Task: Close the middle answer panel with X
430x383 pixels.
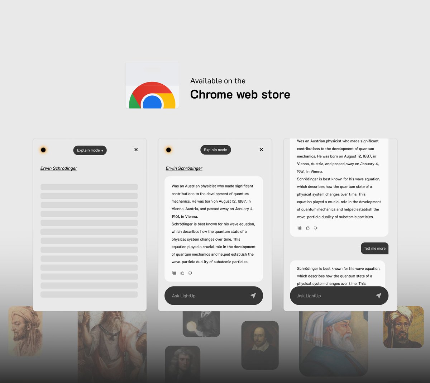Action: (x=261, y=150)
